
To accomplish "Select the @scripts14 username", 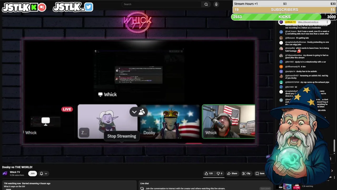I will pyautogui.click(x=290, y=72).
